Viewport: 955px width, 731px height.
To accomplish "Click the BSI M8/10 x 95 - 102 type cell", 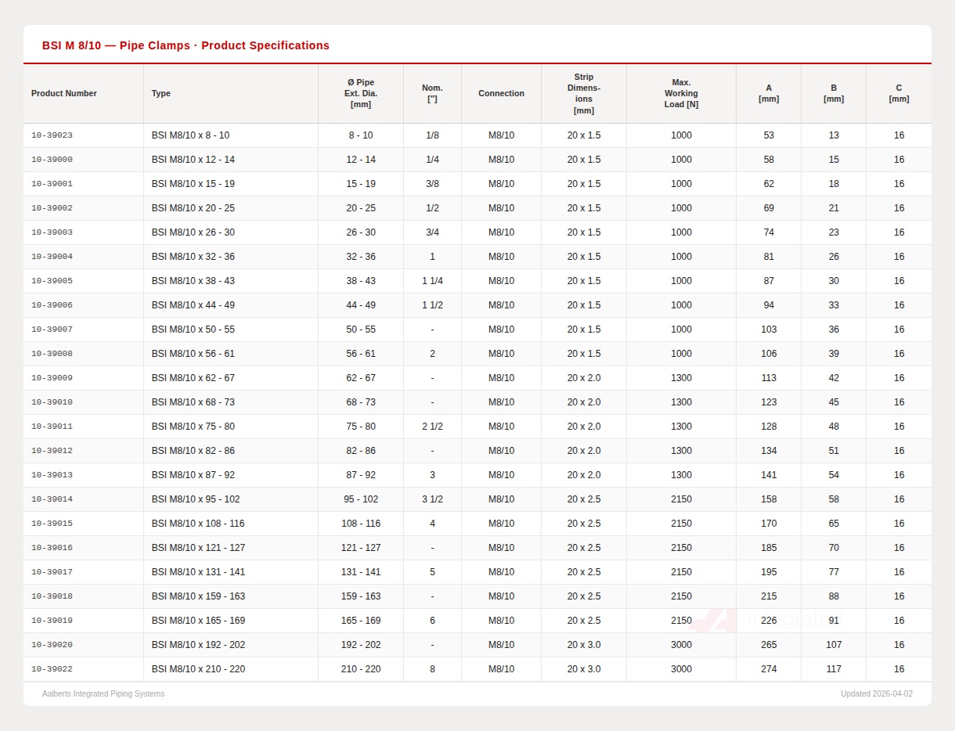I will [196, 499].
